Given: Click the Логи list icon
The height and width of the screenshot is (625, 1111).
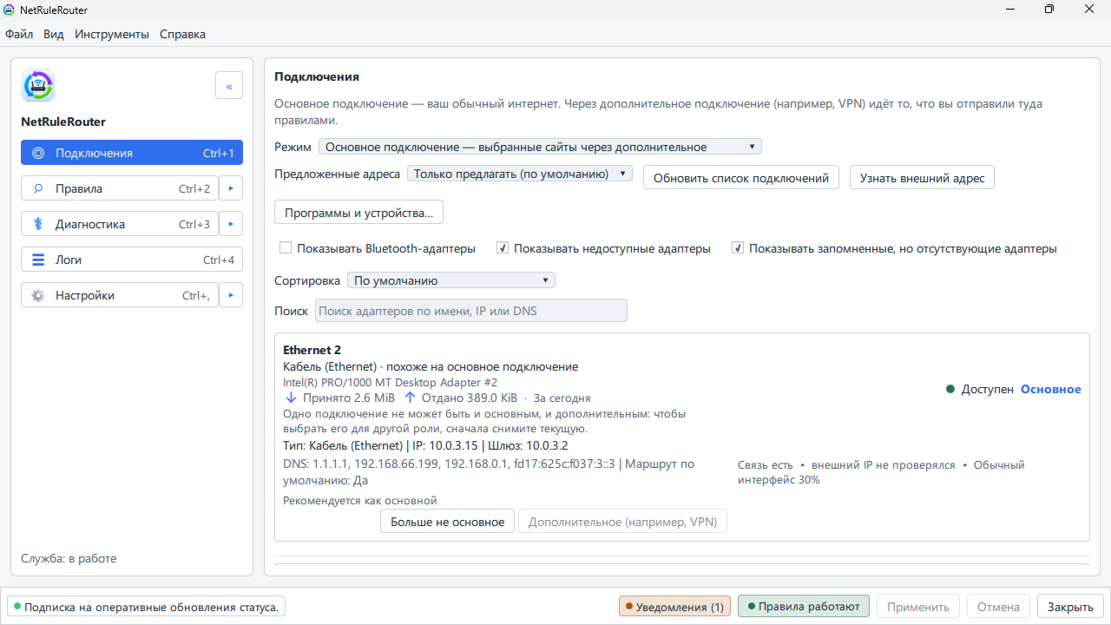Looking at the screenshot, I should tap(37, 260).
